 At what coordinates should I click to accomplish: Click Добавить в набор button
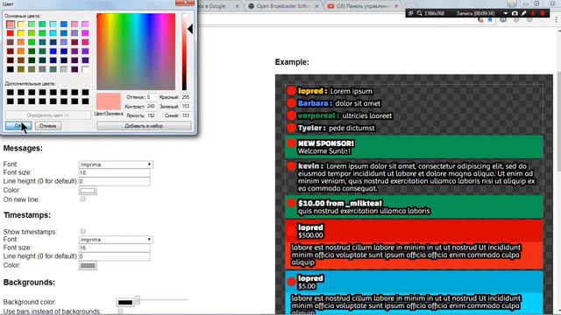144,126
